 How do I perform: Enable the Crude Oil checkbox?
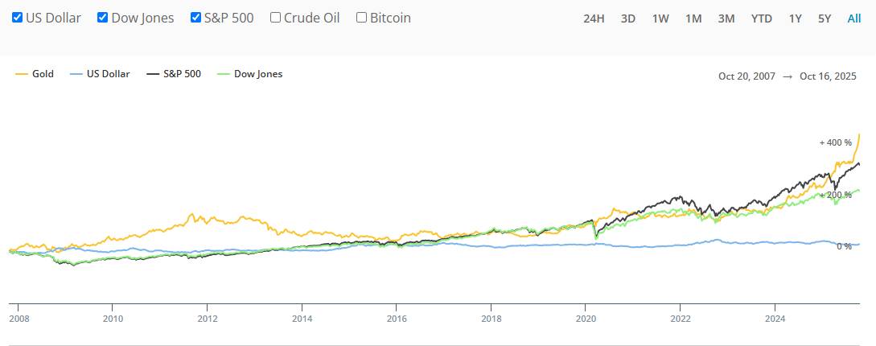(x=276, y=17)
